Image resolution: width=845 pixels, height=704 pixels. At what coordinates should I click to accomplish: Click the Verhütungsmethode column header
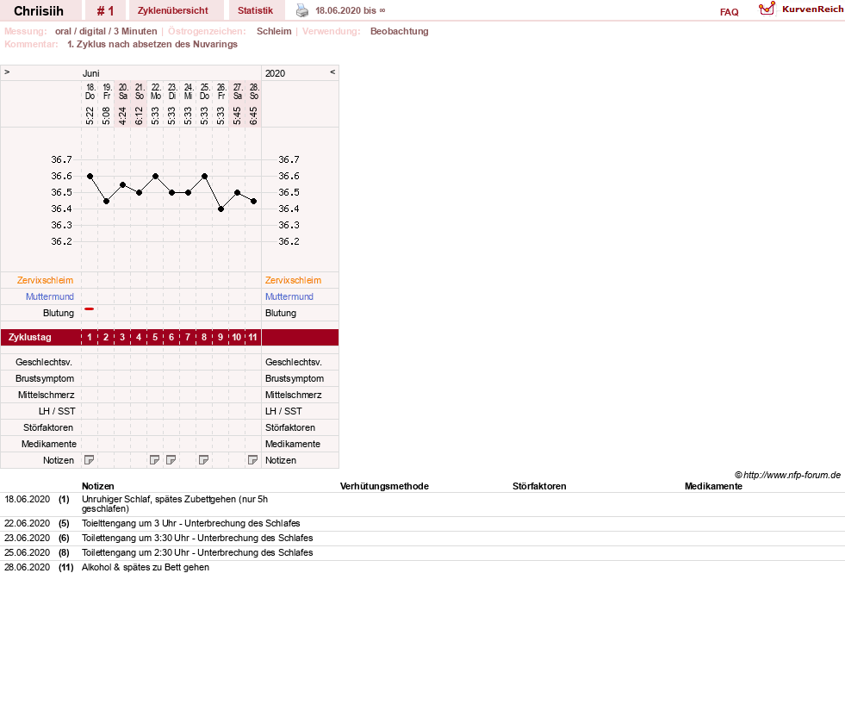click(384, 486)
